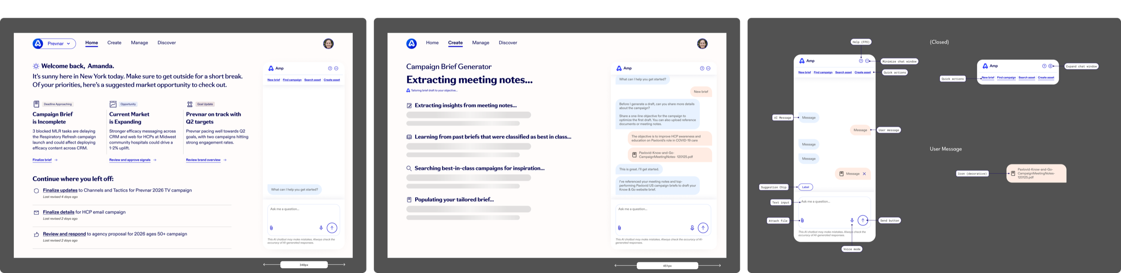The image size is (1121, 273).
Task: Remove the Message attachment with its X icon
Action: coord(864,174)
